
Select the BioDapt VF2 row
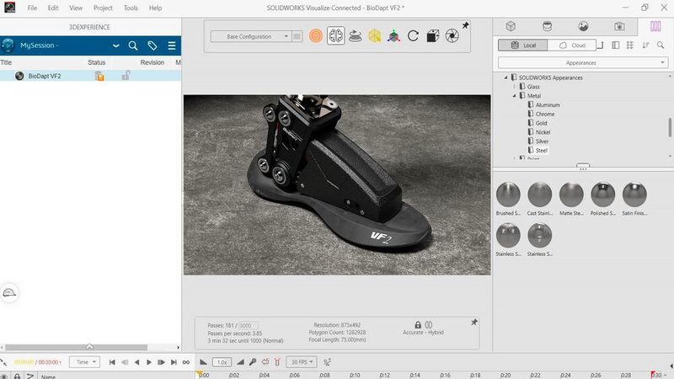90,76
